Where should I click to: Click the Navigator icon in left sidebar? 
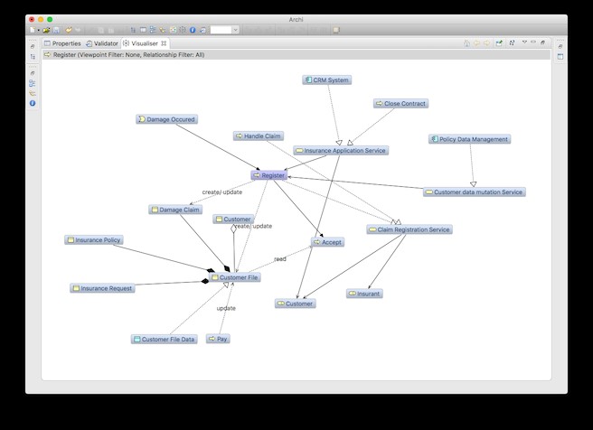coord(33,93)
